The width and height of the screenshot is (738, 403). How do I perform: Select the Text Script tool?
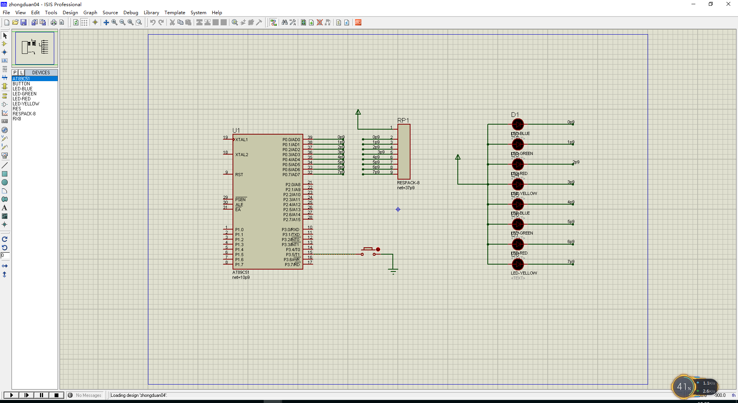(x=5, y=69)
